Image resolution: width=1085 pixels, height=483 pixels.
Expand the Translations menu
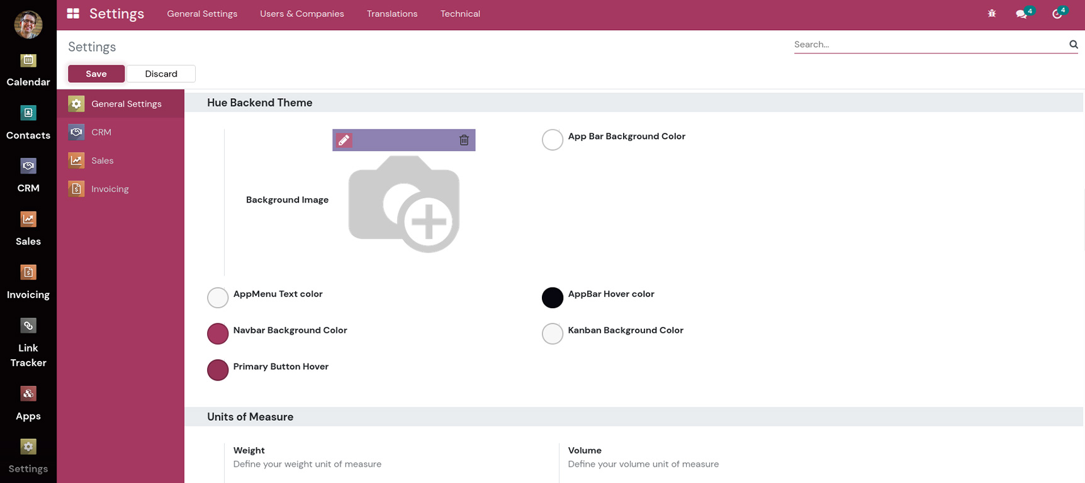pos(392,14)
